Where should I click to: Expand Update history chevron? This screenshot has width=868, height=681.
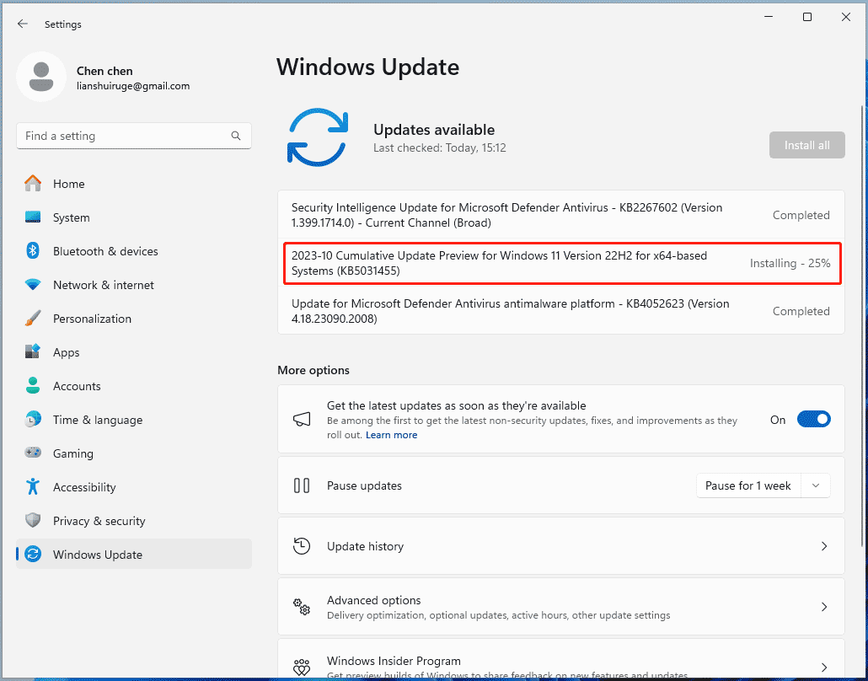point(823,546)
